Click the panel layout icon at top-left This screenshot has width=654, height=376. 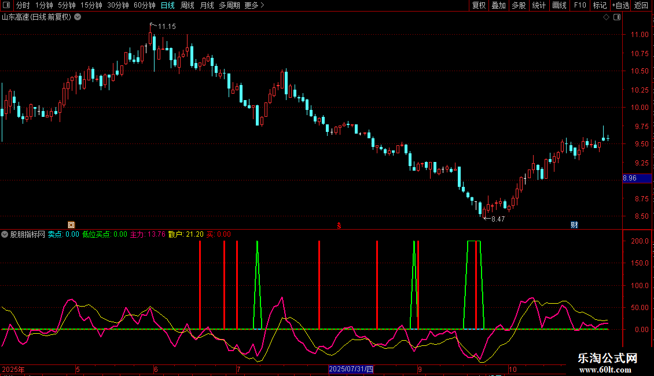pyautogui.click(x=6, y=5)
